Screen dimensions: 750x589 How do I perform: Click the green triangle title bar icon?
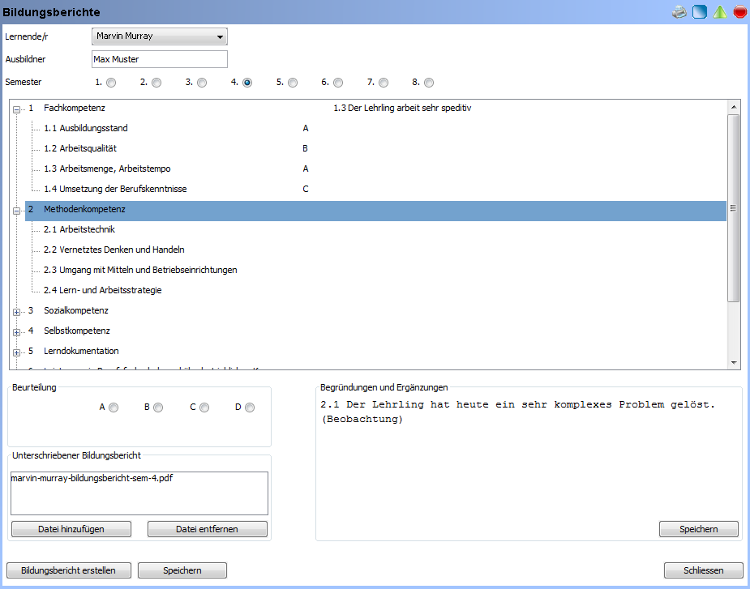pyautogui.click(x=720, y=12)
